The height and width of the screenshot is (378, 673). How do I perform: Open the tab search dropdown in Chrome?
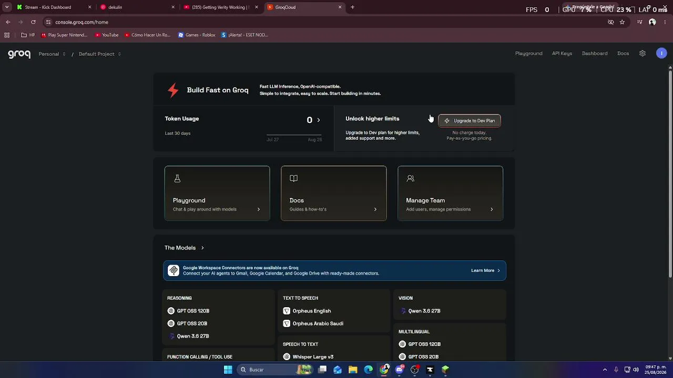(x=7, y=7)
